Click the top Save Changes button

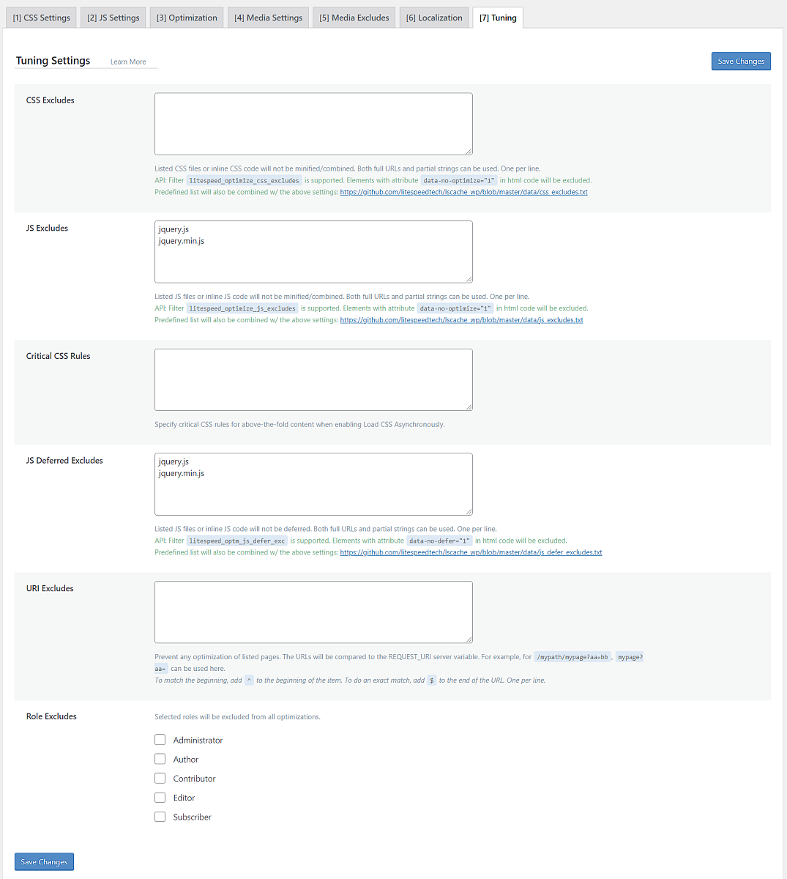[x=741, y=62]
